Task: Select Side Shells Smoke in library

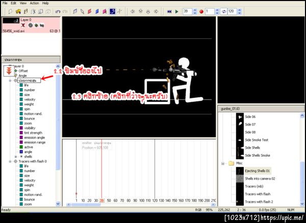Action: coord(258,156)
